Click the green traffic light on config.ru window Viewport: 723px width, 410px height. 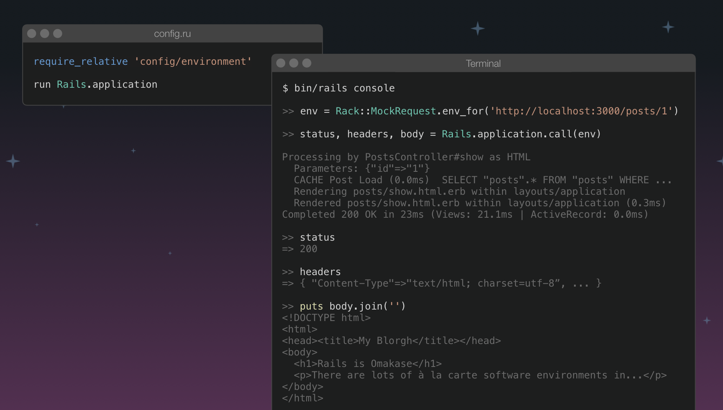click(x=58, y=34)
